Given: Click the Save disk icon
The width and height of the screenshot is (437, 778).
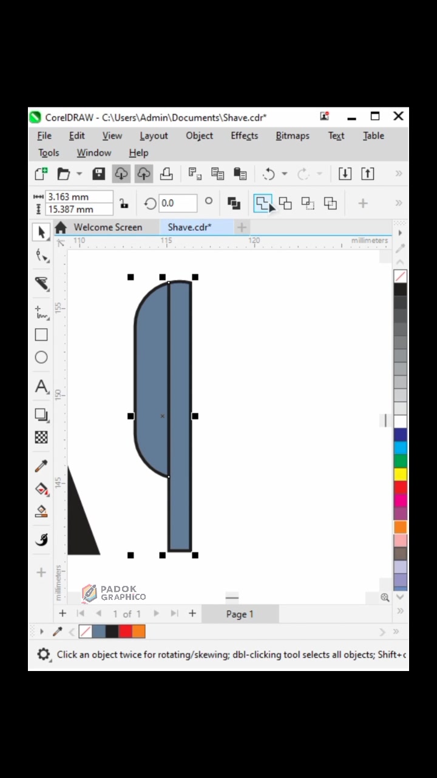Looking at the screenshot, I should click(x=98, y=174).
